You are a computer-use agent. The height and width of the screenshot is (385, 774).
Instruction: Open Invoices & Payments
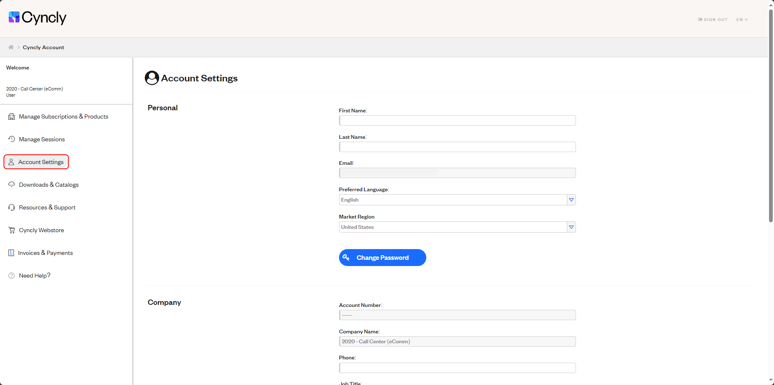click(x=45, y=253)
